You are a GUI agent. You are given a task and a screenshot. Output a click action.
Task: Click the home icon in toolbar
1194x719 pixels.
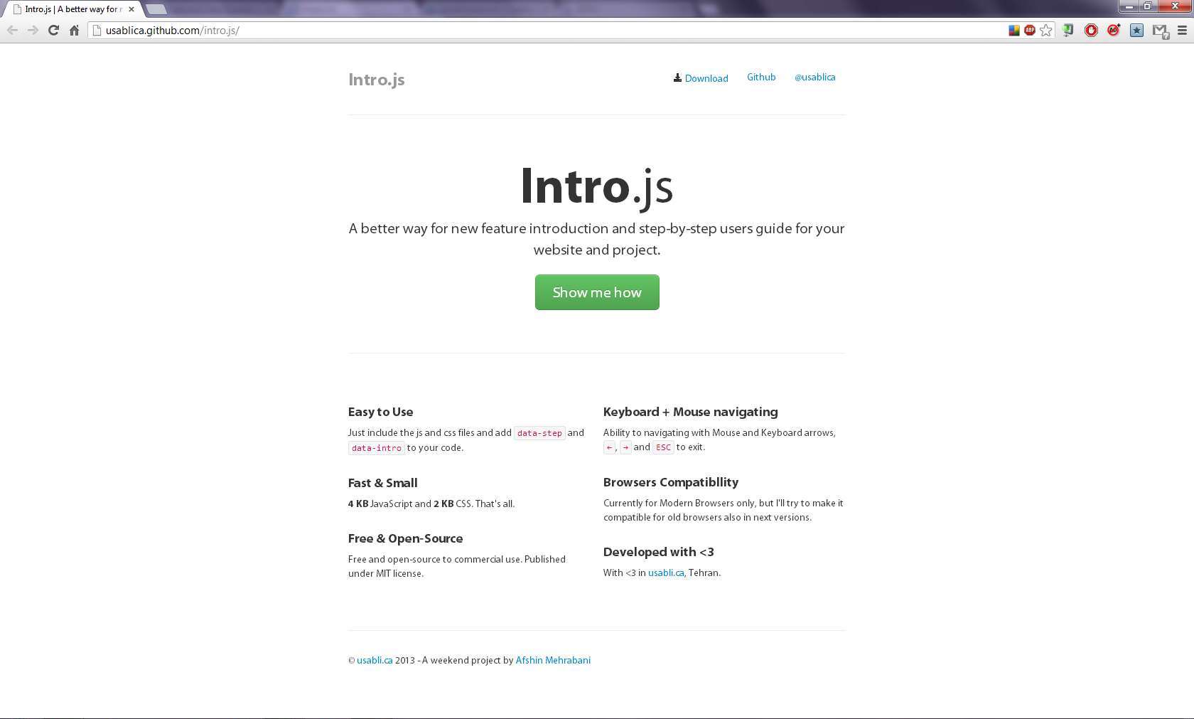click(x=74, y=31)
